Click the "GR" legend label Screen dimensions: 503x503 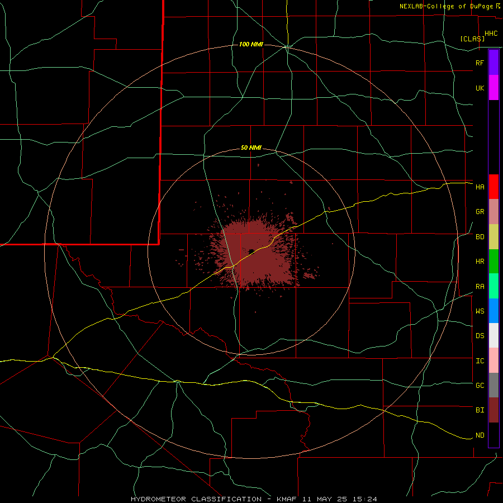coord(480,212)
